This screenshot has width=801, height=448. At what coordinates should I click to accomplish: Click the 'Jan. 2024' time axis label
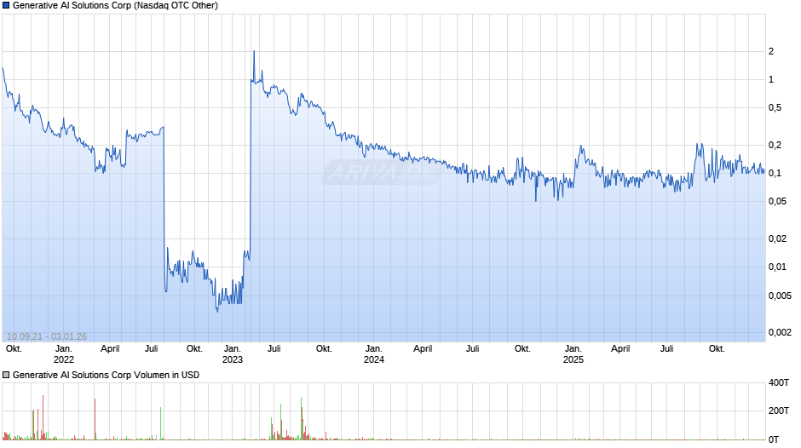coord(374,354)
